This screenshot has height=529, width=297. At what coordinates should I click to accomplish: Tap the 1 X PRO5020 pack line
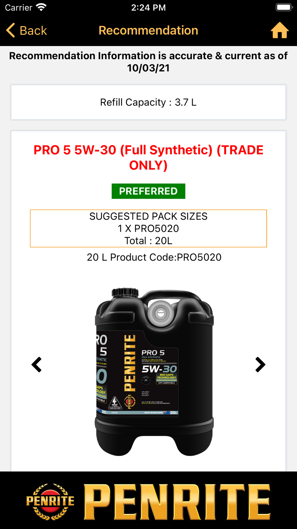[148, 228]
